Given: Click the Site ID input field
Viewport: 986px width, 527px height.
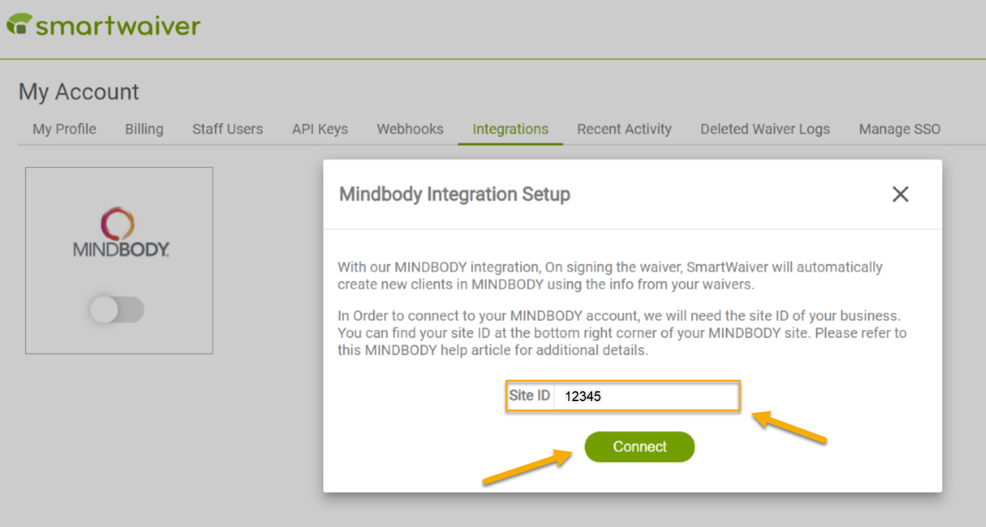Looking at the screenshot, I should [x=646, y=396].
